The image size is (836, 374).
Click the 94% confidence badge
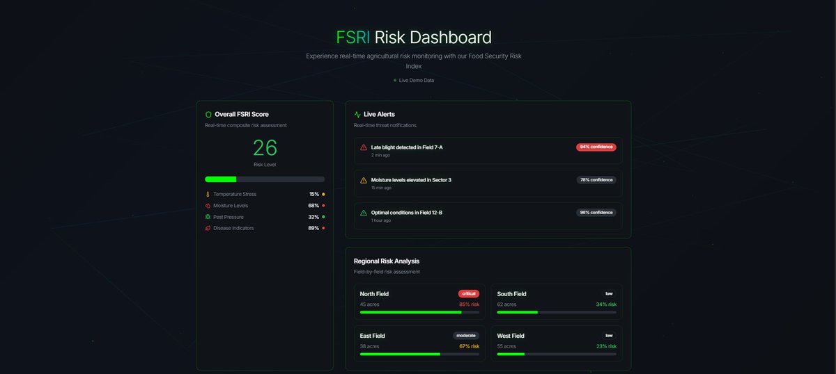pyautogui.click(x=596, y=147)
